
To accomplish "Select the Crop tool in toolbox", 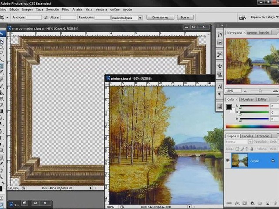I will coord(2,66).
